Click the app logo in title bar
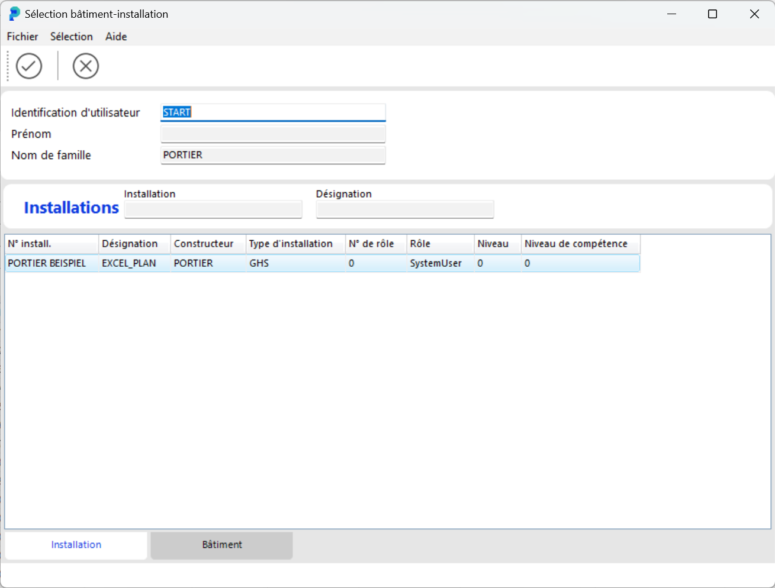 point(14,14)
